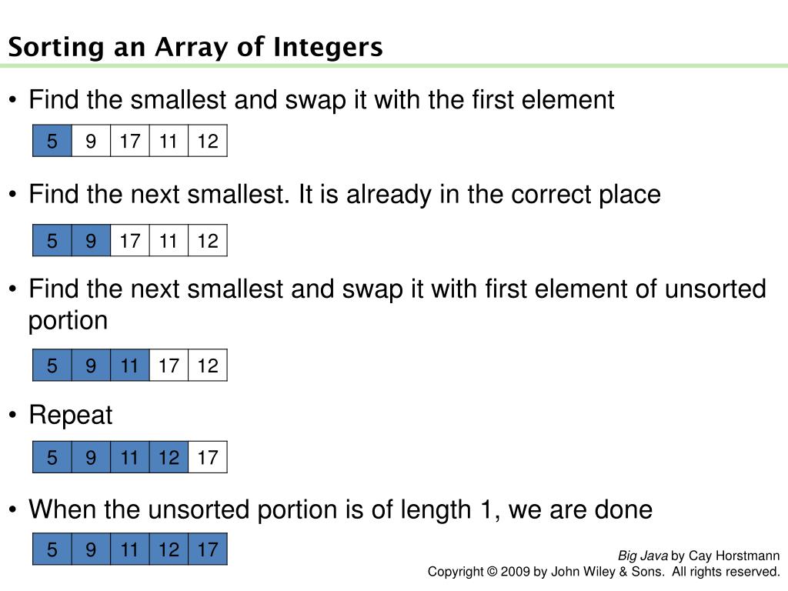Image resolution: width=788 pixels, height=591 pixels.
Task: Select the white 17 cell in the fourth array
Action: 208,457
